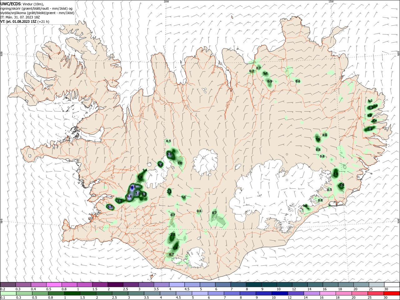Click the pale green lower-legend swatch starting at 0.1

point(8,293)
